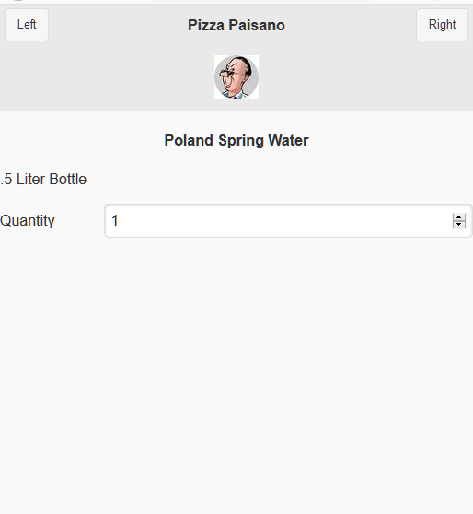Screen dimensions: 473x514
Task: Click the cartoon man logo image
Action: click(x=236, y=77)
